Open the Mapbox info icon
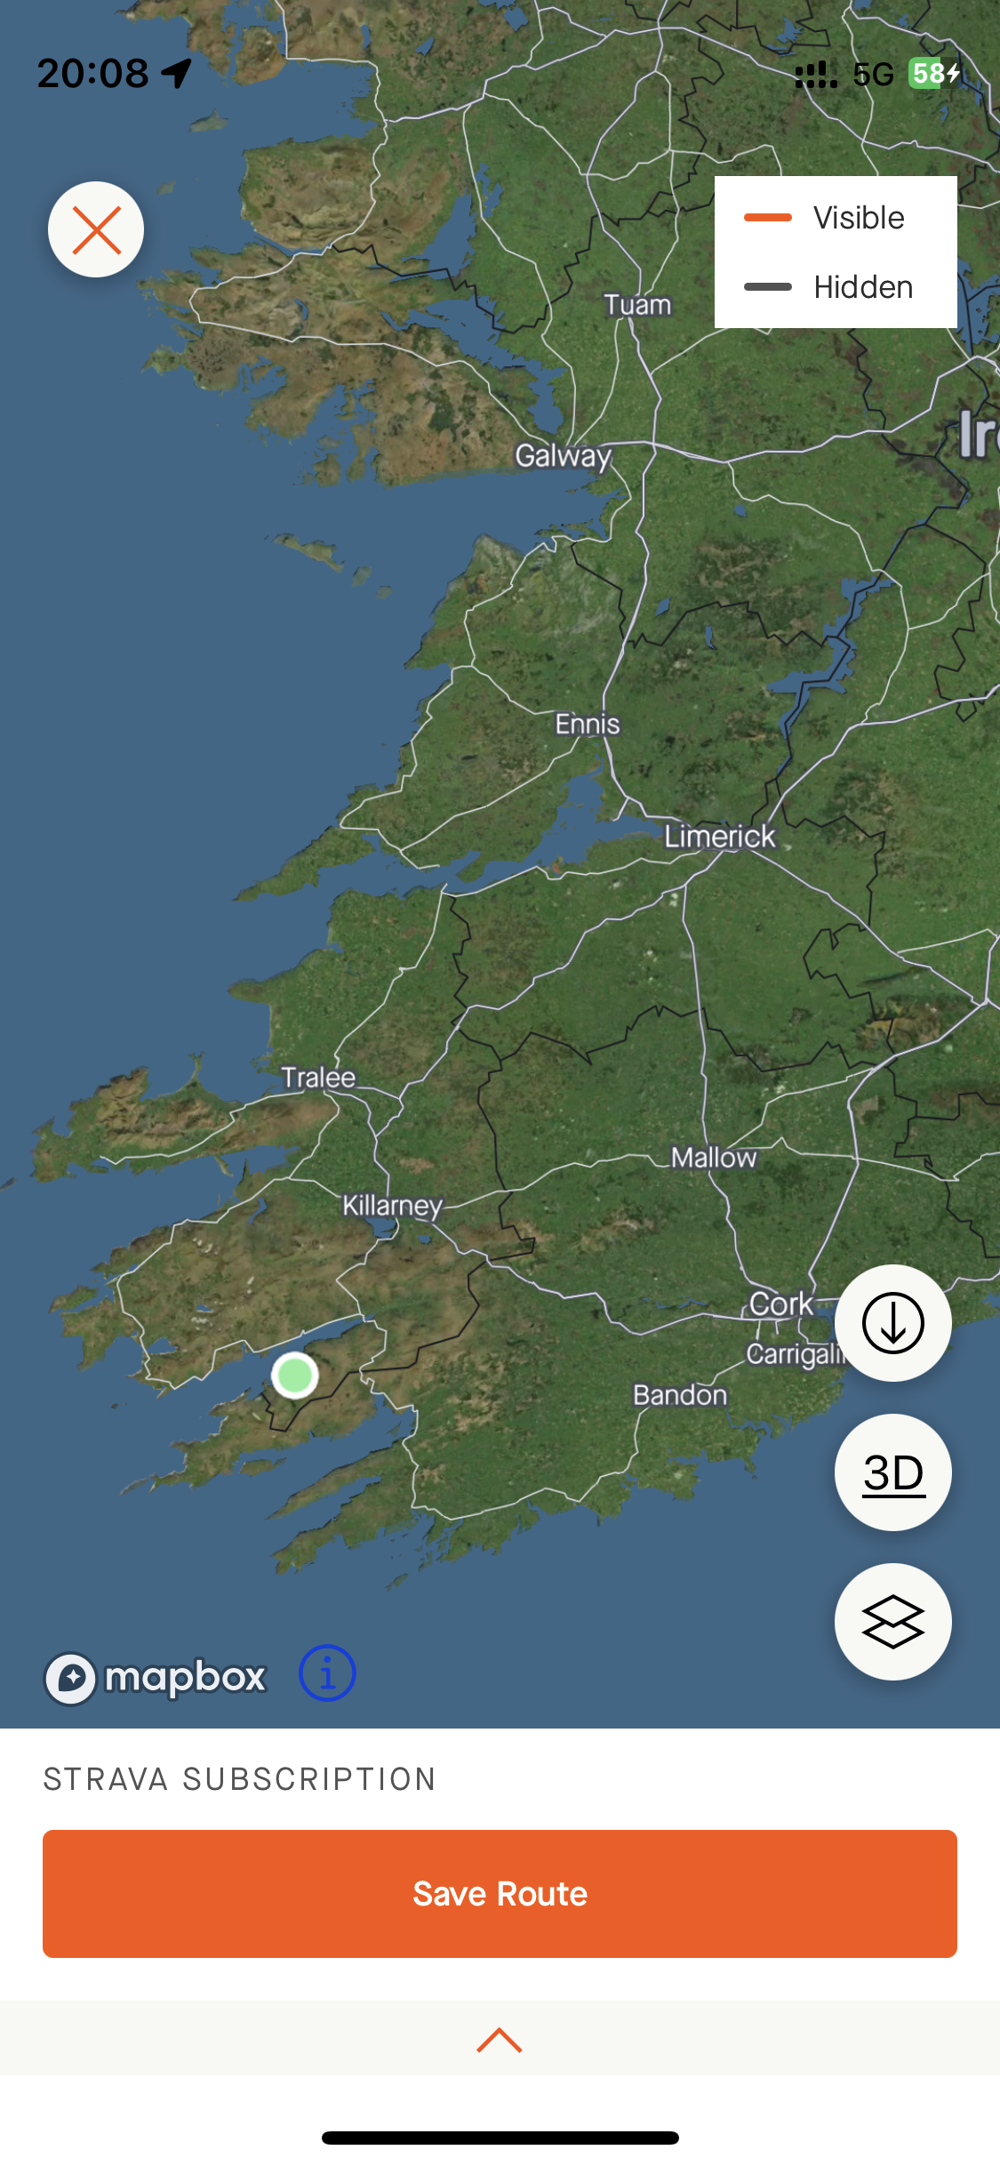The height and width of the screenshot is (2166, 1000). [x=327, y=1673]
